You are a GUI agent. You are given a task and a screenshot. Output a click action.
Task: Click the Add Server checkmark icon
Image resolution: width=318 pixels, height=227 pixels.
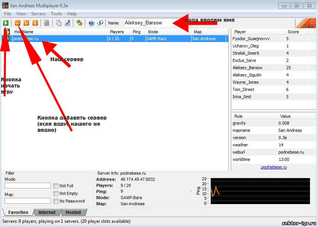click(x=18, y=23)
